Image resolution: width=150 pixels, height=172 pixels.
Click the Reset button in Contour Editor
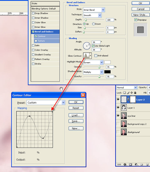point(76,108)
